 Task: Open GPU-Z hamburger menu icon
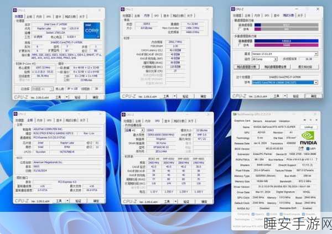pos(317,120)
